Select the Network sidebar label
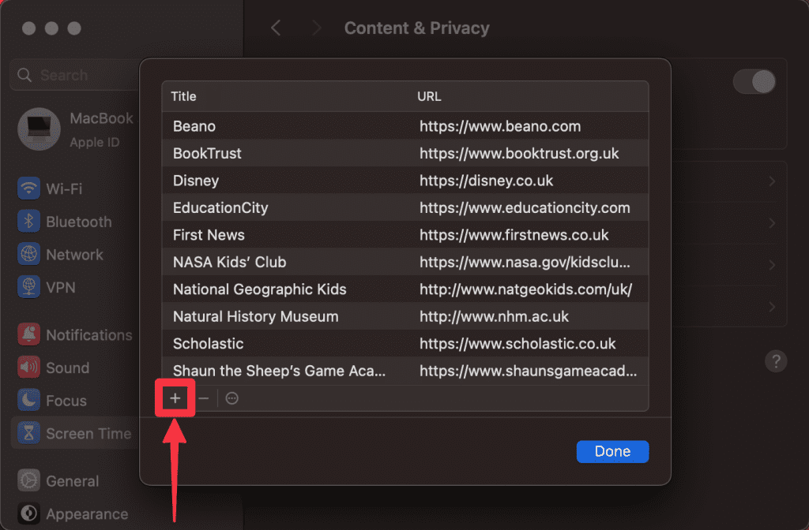Screen dimensions: 809x530 pyautogui.click(x=75, y=255)
